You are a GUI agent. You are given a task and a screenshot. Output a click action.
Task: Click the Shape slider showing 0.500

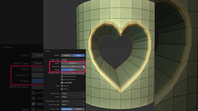[73, 70]
